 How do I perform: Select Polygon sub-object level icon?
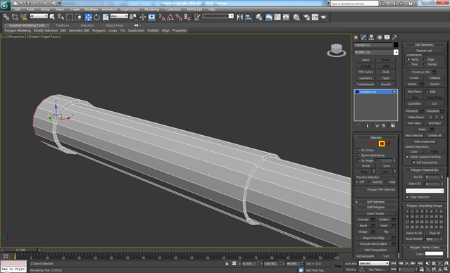point(382,144)
